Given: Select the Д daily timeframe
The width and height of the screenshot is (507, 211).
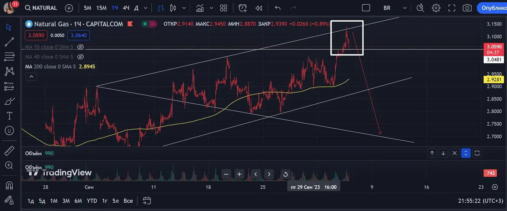Looking at the screenshot, I should coord(136,8).
